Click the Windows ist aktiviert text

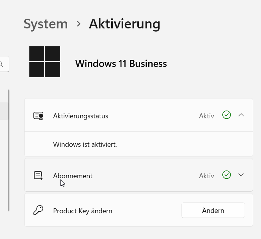point(85,144)
